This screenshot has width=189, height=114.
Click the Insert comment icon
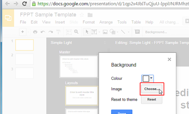[137, 32]
